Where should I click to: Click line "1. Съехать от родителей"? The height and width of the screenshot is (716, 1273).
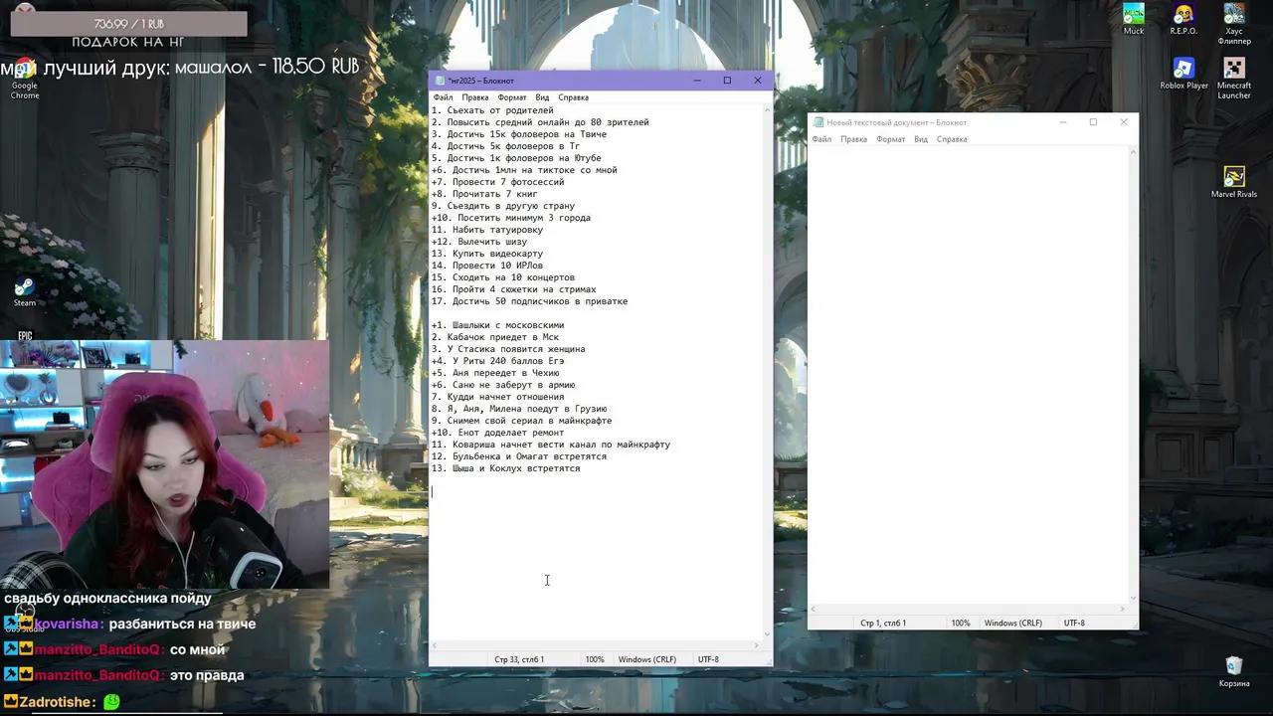(492, 110)
